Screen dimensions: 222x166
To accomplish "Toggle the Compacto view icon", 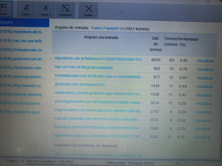I will click(65, 10).
